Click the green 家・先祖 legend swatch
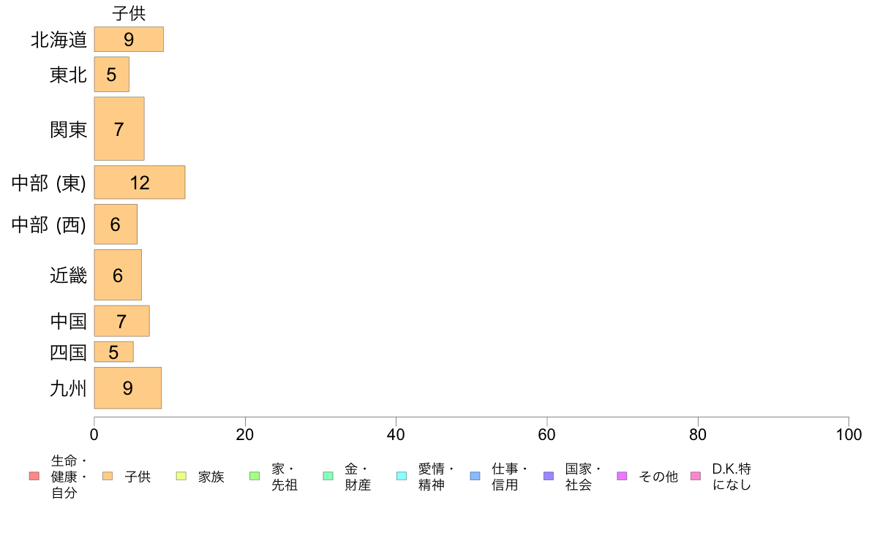Viewport: 869px width, 538px height. (x=255, y=476)
